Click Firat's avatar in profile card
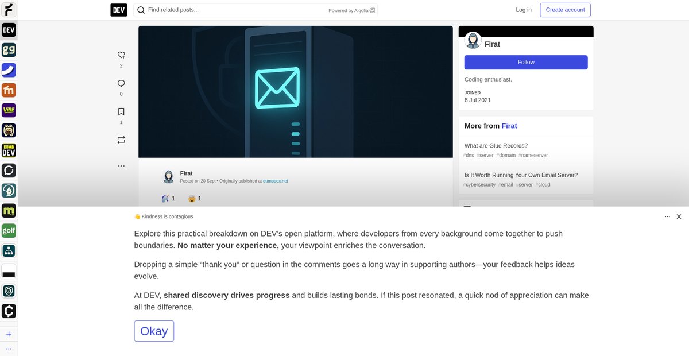Viewport: 689px width, 356px height. point(473,40)
